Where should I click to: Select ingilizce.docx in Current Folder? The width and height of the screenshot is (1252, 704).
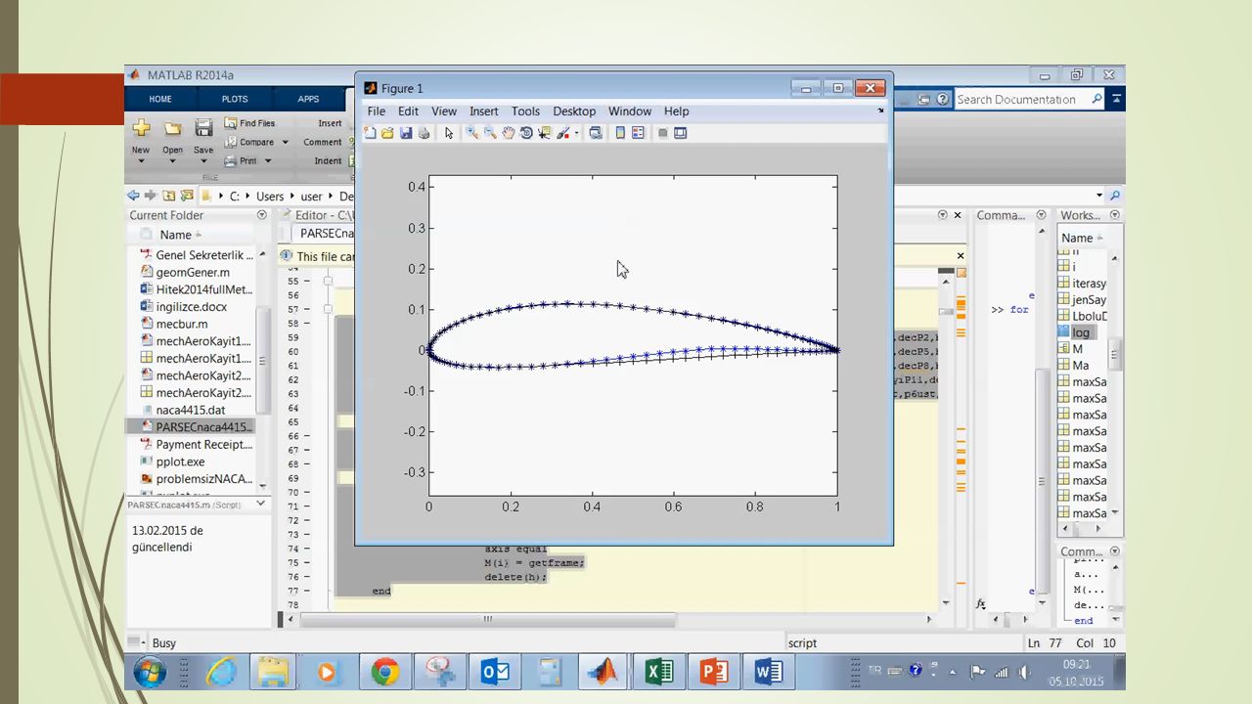192,306
